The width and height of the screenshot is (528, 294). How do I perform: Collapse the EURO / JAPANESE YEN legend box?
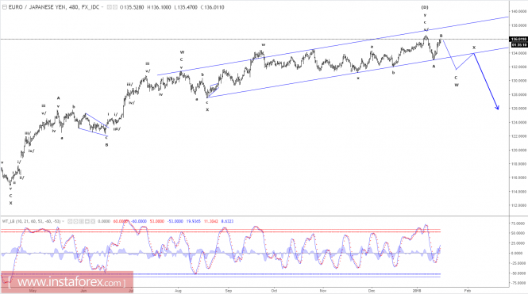point(5,7)
